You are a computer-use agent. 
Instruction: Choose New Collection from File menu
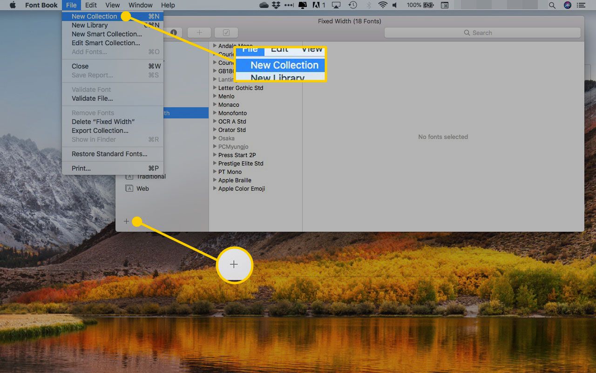(x=113, y=16)
